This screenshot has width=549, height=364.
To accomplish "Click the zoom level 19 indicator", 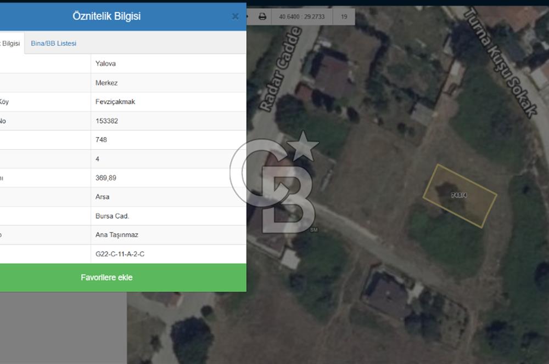I will click(344, 16).
